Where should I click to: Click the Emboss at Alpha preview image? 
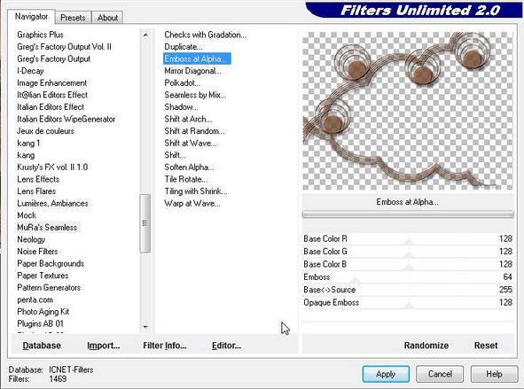[x=408, y=111]
